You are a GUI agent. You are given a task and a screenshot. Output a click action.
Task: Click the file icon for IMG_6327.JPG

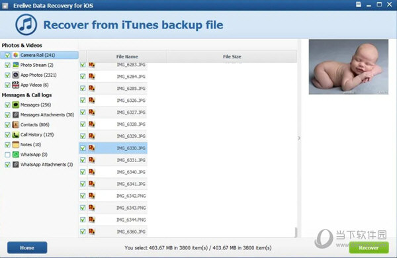[x=92, y=112]
